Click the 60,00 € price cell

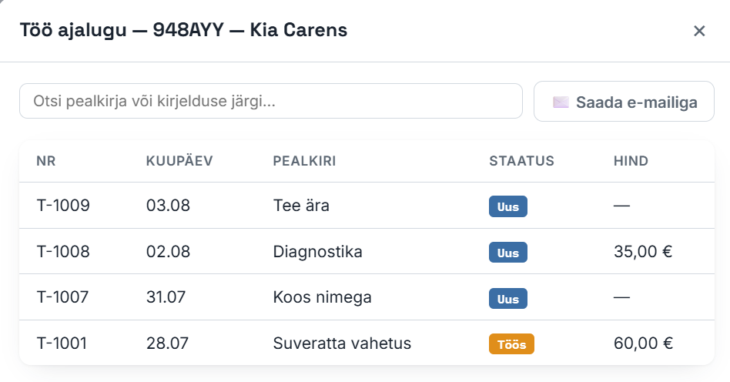tap(643, 343)
